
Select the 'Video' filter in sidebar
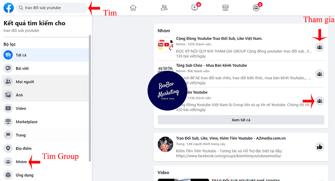click(45, 109)
